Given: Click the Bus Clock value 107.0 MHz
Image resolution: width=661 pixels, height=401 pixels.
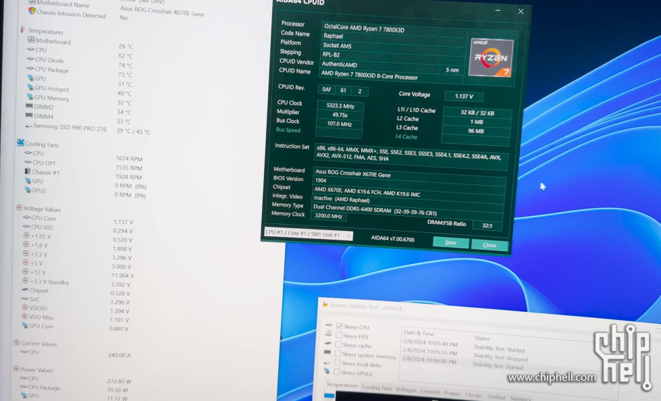Looking at the screenshot, I should (x=340, y=124).
